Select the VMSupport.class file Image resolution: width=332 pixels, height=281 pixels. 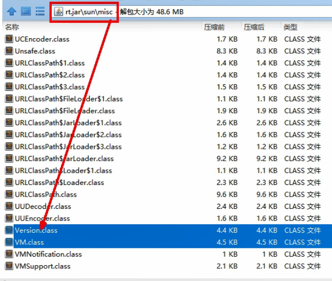coord(43,266)
